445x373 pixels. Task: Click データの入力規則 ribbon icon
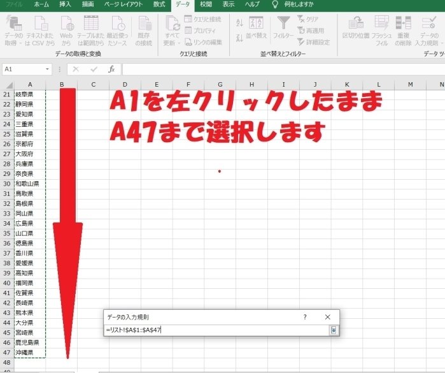(428, 24)
